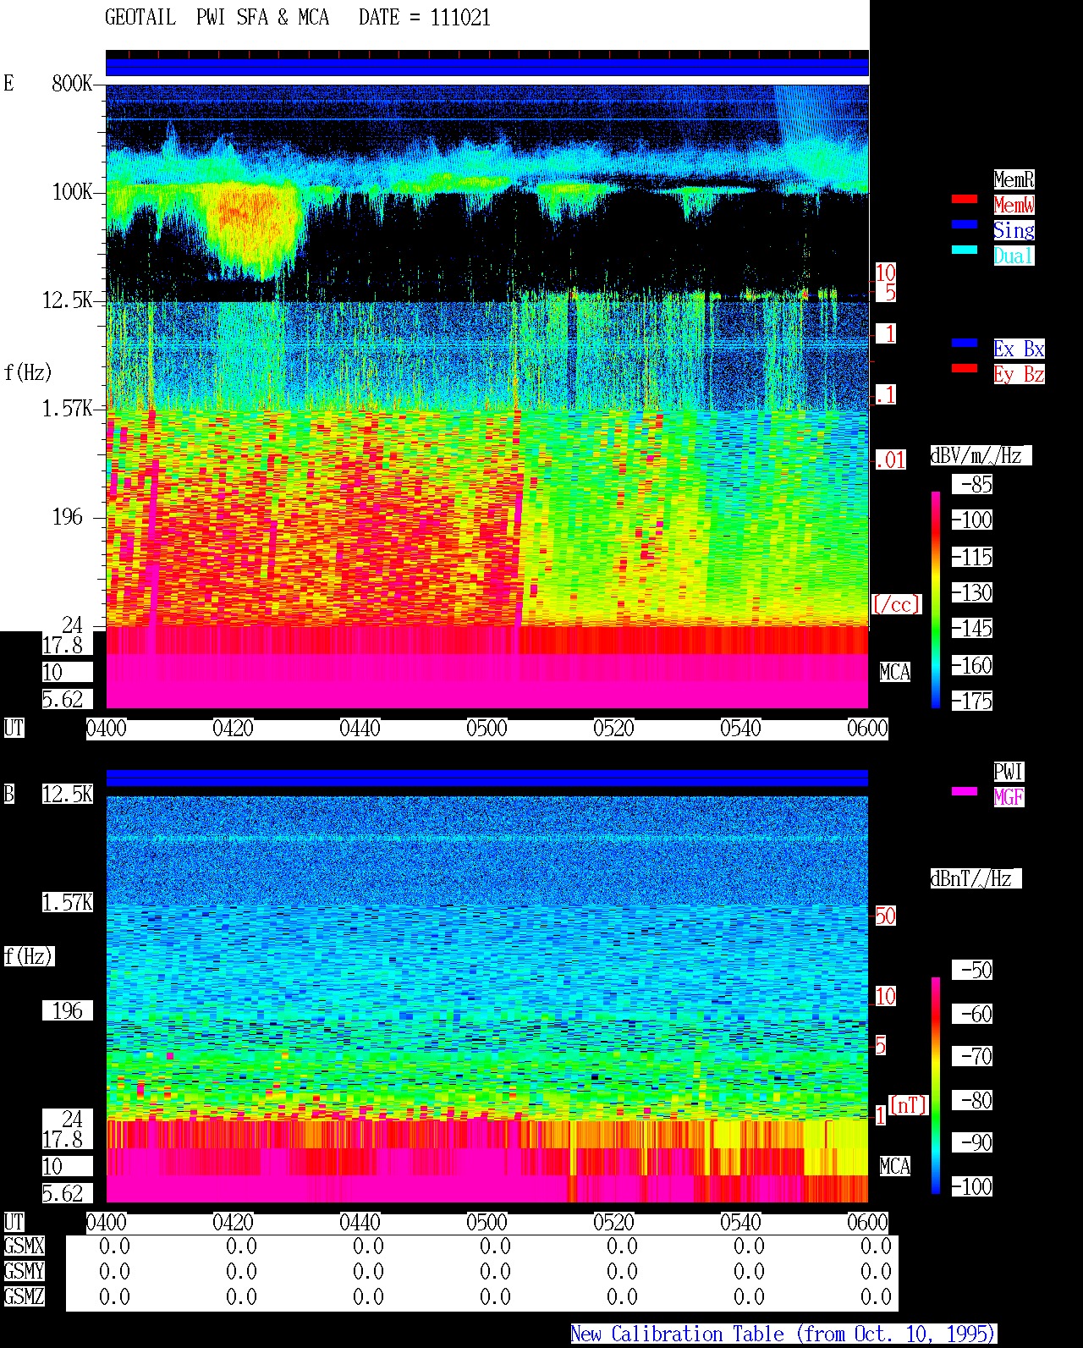Click the 'dBV/m/√Hz' units label
Screen dimensions: 1083x1348
tap(981, 455)
